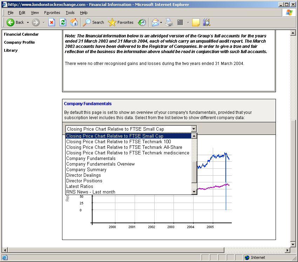
Task: Close the Internet Explorer window
Action: point(293,4)
